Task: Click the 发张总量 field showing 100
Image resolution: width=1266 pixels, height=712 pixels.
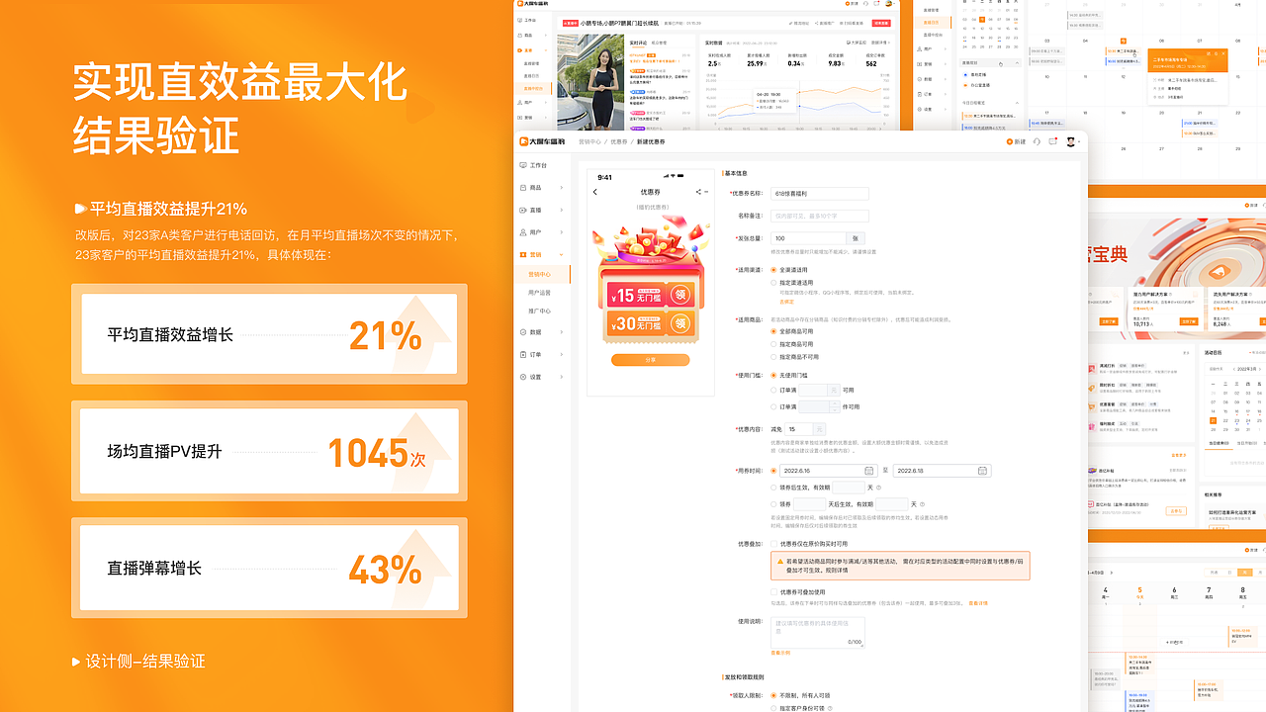Action: [x=808, y=238]
